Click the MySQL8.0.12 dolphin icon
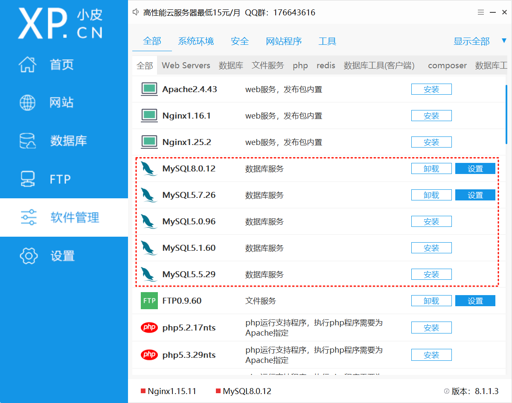This screenshot has height=403, width=512. [149, 168]
